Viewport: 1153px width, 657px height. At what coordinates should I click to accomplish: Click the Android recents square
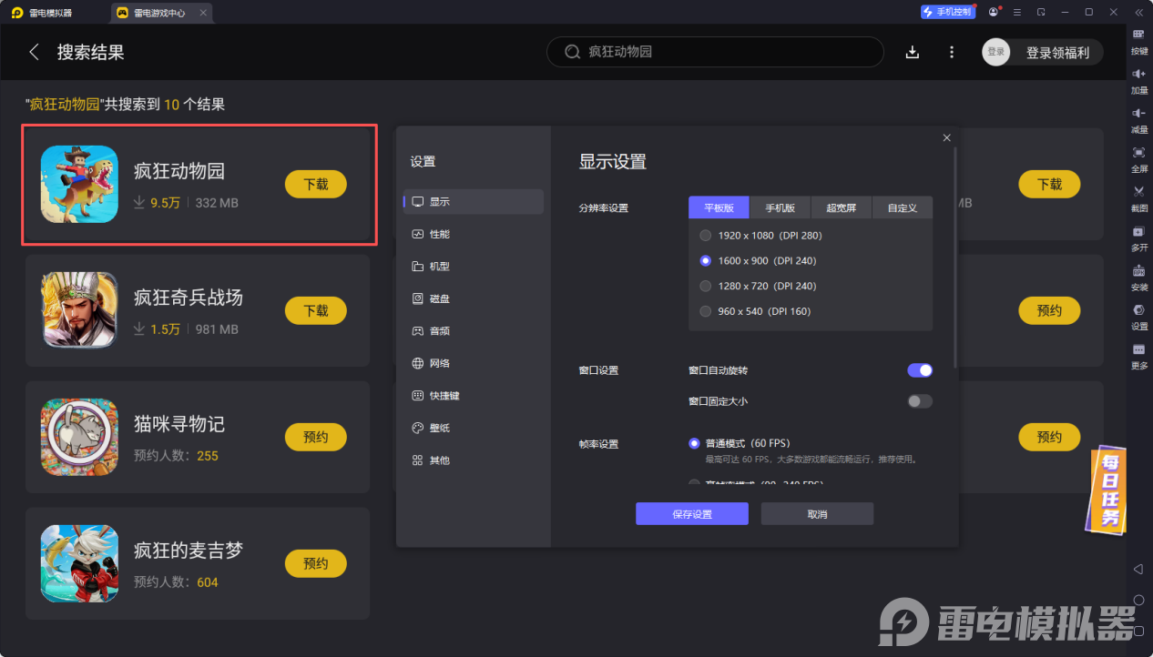point(1138,632)
